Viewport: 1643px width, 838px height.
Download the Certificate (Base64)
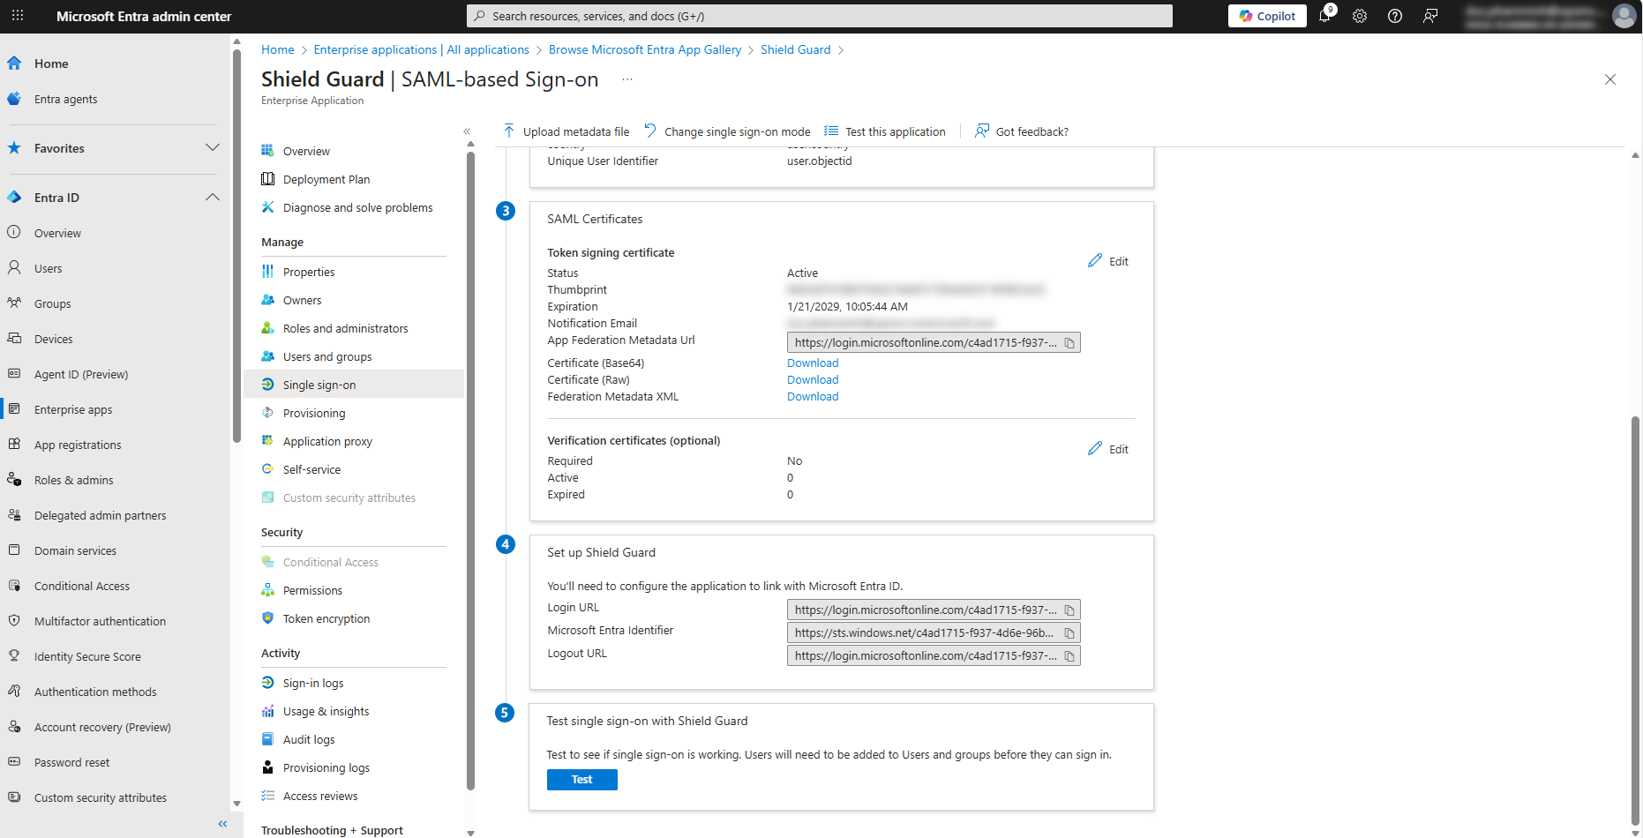[813, 363]
